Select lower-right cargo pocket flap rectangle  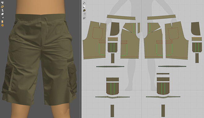point(163,79)
